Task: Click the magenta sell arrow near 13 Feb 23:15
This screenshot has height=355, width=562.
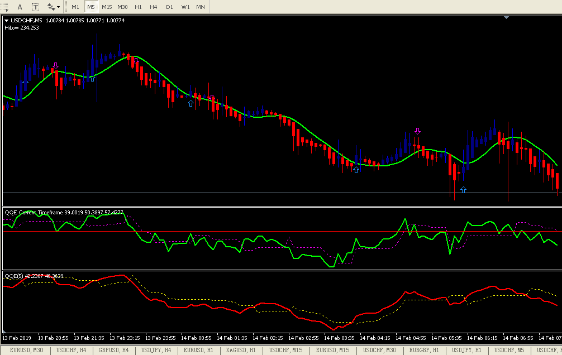Action: coord(136,60)
